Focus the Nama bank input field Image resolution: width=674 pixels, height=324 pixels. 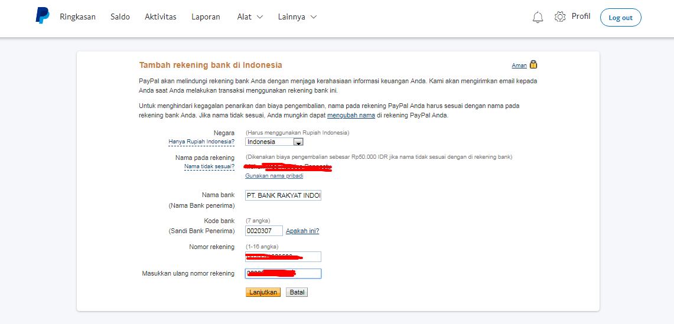coord(284,195)
